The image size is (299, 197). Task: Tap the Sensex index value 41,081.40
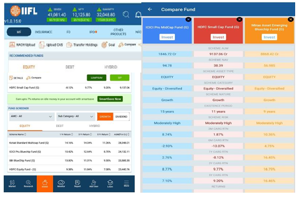pyautogui.click(x=57, y=15)
